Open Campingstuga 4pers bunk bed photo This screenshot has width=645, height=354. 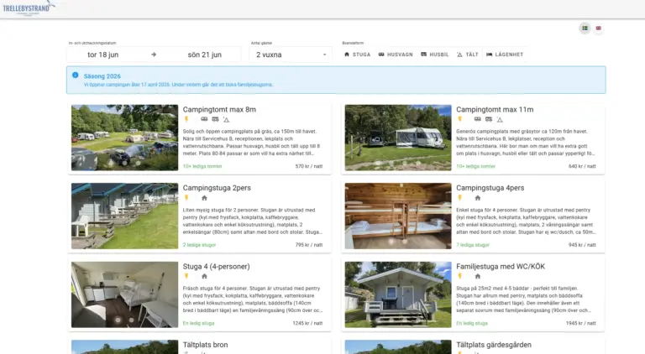(398, 216)
